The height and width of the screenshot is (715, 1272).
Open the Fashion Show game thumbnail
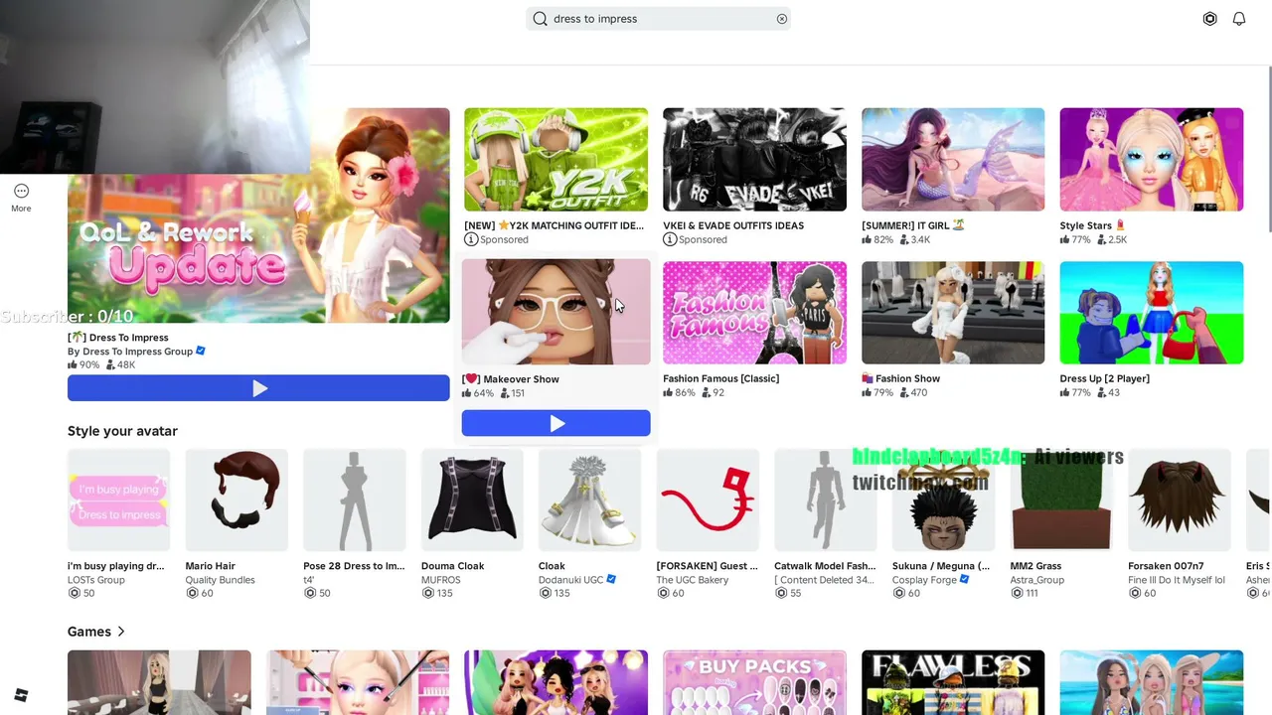coord(953,313)
